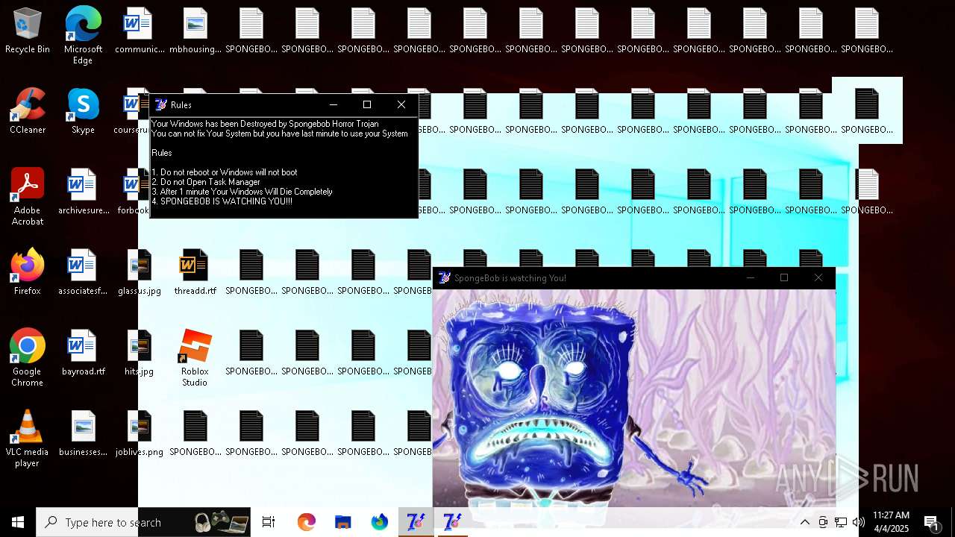Viewport: 955px width, 537px height.
Task: Select the threadd.rtf file icon
Action: pos(195,273)
